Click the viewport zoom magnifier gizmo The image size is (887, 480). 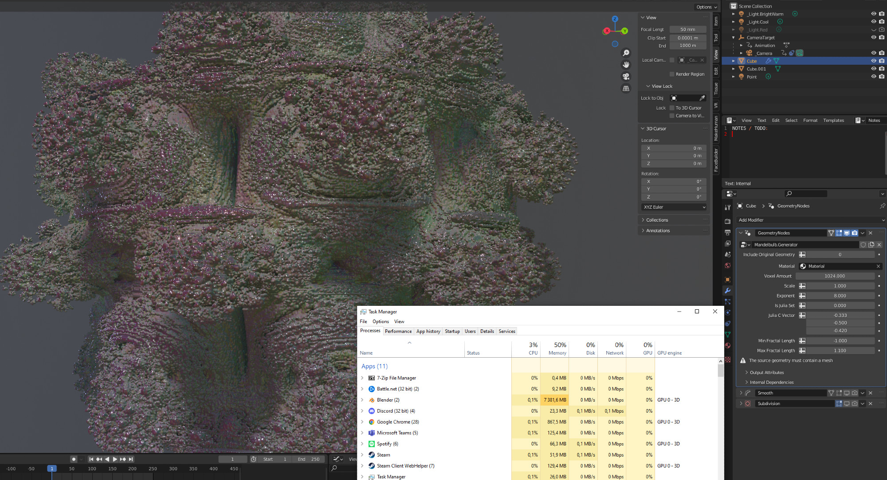626,53
